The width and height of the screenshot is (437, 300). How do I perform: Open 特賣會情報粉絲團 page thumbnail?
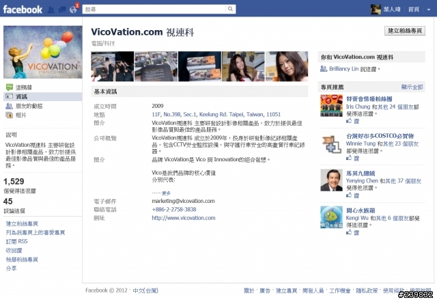point(331,105)
